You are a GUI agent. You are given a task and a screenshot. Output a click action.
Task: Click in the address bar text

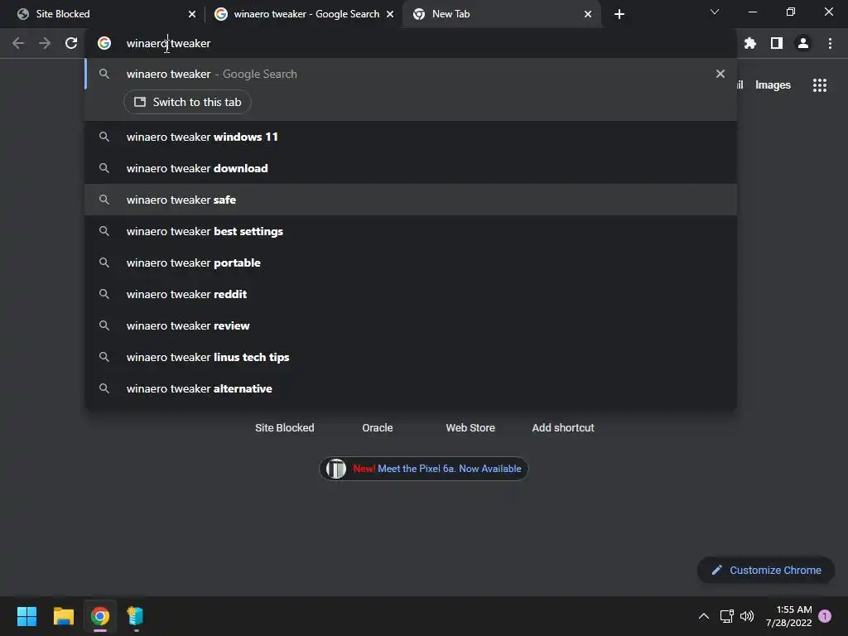click(x=168, y=43)
